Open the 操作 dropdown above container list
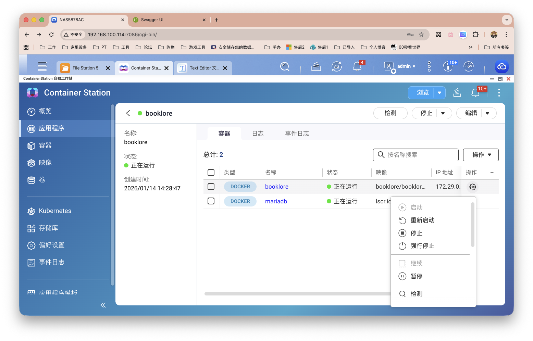The width and height of the screenshot is (533, 341). point(481,155)
